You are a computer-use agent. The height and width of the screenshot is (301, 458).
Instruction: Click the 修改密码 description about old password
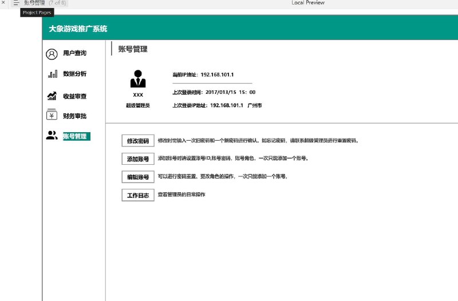tap(258, 140)
